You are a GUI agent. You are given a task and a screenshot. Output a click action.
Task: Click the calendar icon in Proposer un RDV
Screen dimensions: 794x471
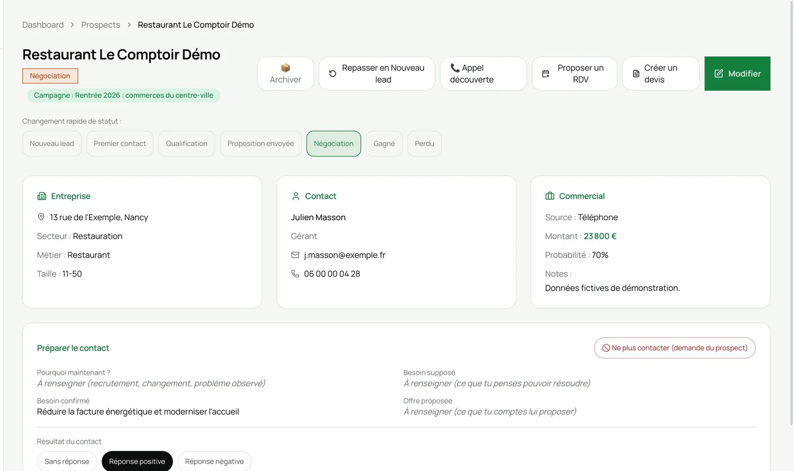pyautogui.click(x=546, y=74)
